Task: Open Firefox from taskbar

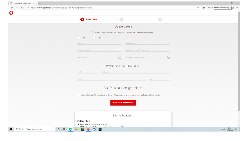Action: [88, 129]
